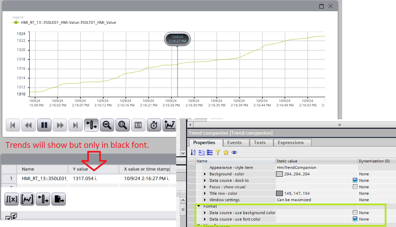
Task: Check the 'Focus - show visual' checkbox
Action: (x=355, y=187)
